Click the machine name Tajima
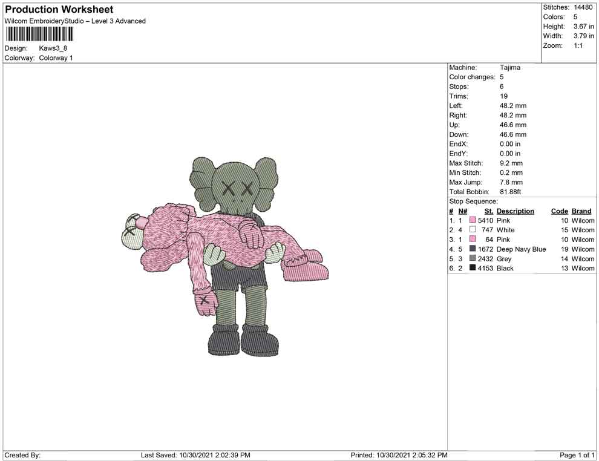599x461 pixels. pos(510,67)
